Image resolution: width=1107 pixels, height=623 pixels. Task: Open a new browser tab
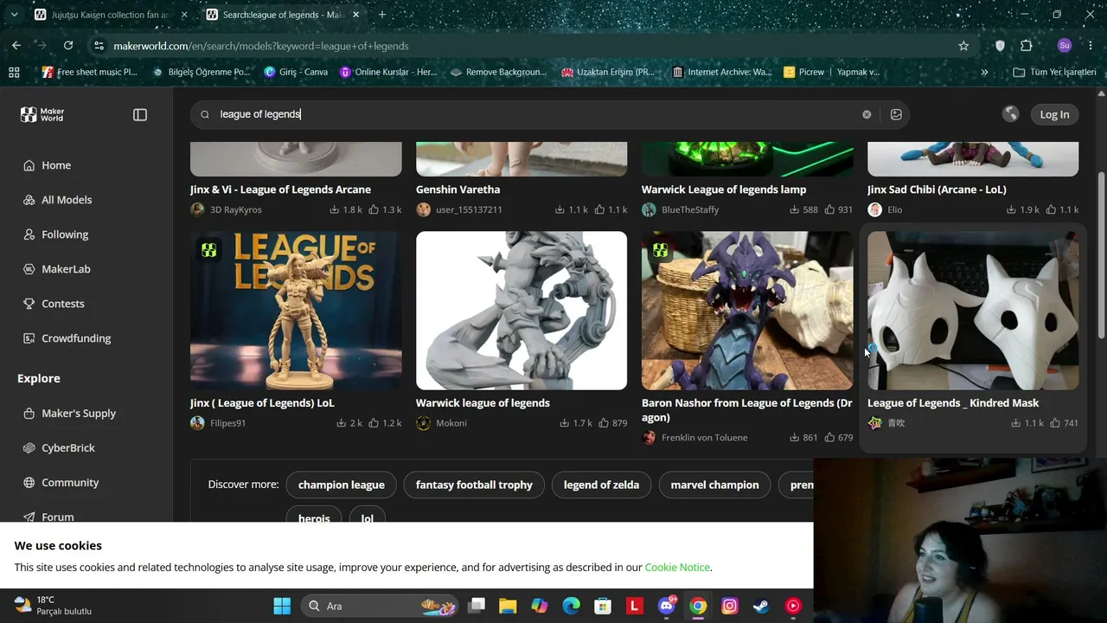pos(381,15)
